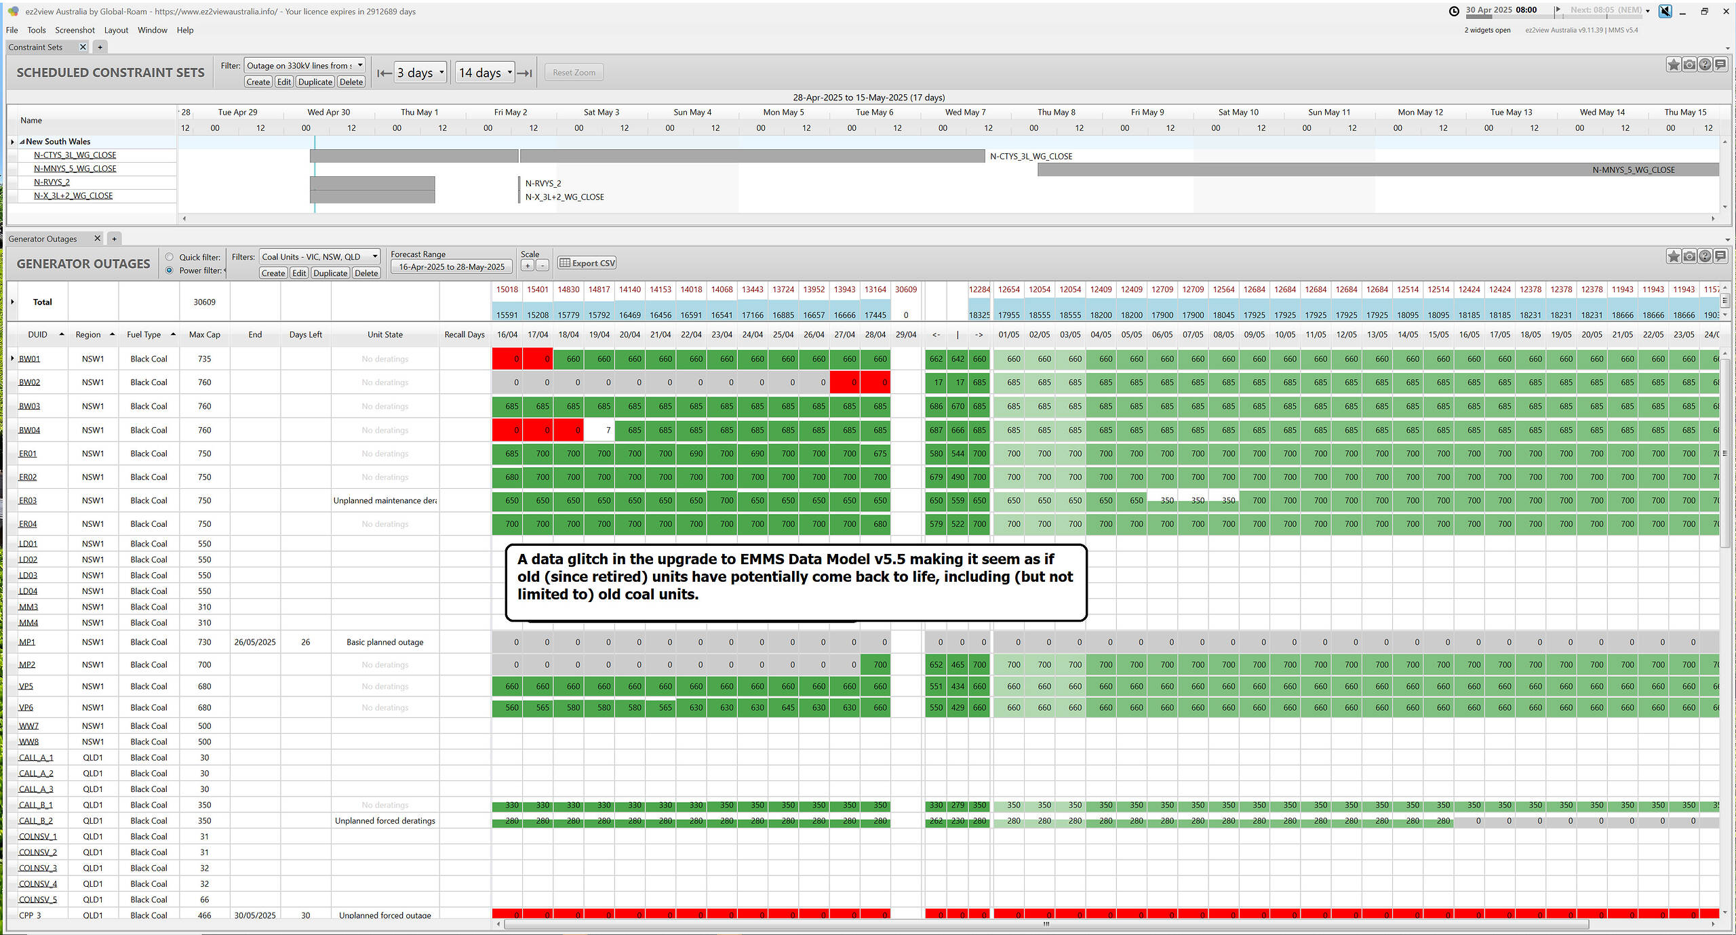Favourite the Constraint Sets widget with star icon
1736x935 pixels.
pyautogui.click(x=1674, y=64)
